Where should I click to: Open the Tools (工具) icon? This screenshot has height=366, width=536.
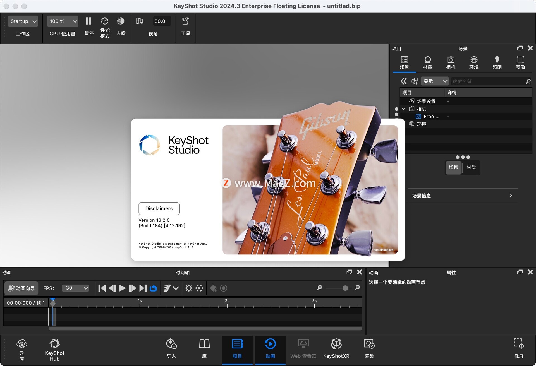(x=185, y=21)
